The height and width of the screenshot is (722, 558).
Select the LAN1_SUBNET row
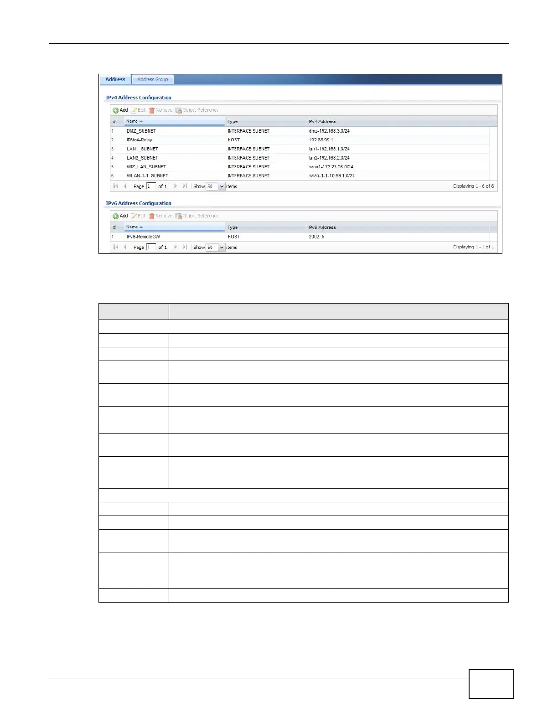click(300, 149)
